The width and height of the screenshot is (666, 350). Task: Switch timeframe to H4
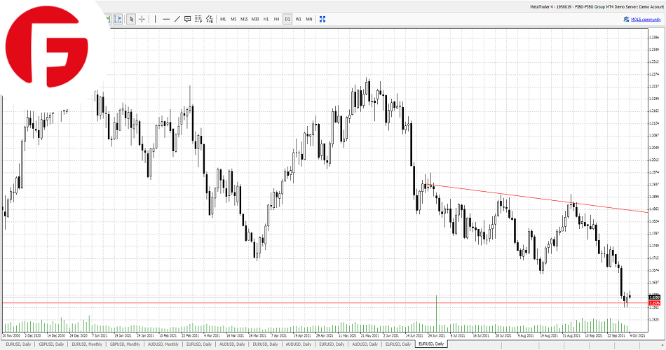(277, 19)
